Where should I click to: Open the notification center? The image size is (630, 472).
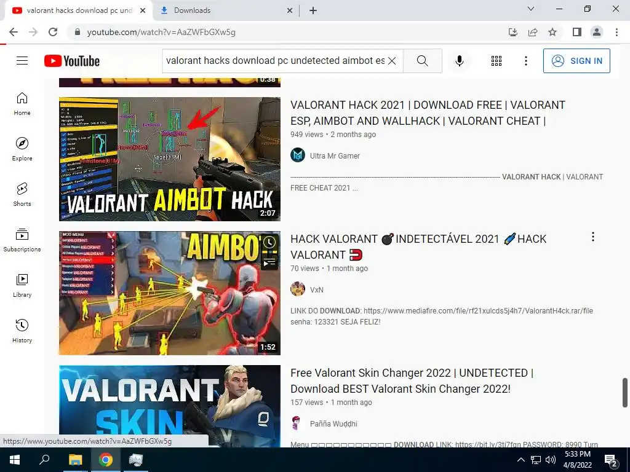point(611,461)
